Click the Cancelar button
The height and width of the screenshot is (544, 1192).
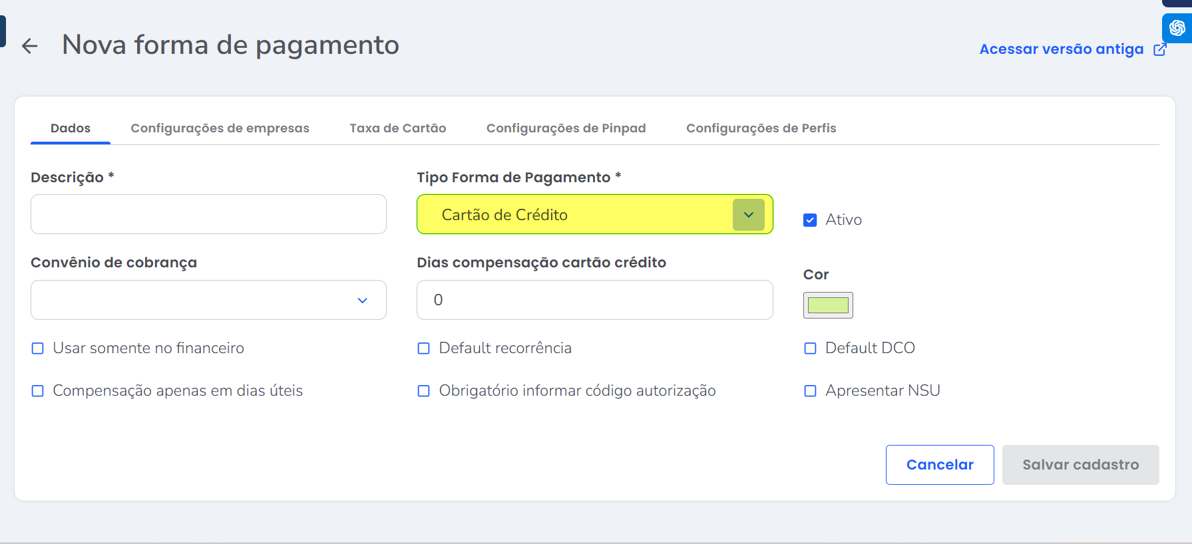(x=939, y=465)
